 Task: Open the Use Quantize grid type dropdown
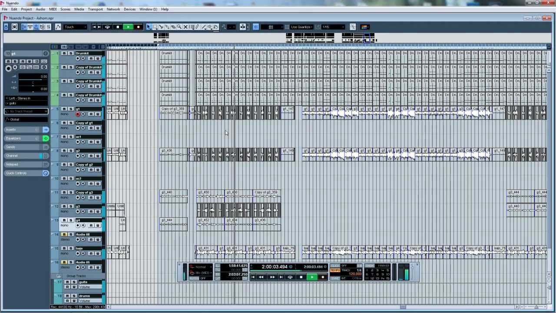coord(301,27)
